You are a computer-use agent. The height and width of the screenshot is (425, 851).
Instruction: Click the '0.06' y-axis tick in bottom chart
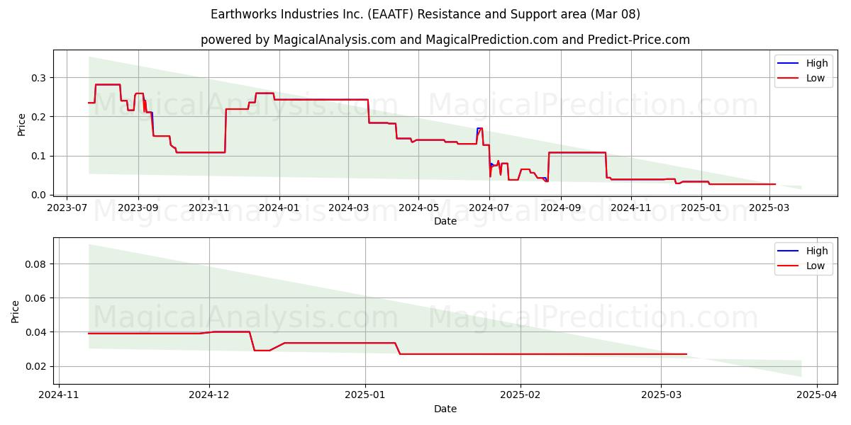tap(37, 298)
